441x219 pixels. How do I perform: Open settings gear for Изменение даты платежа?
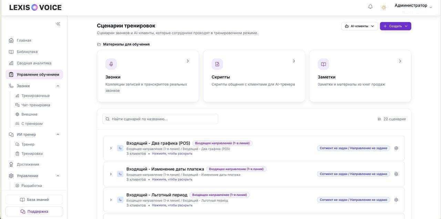pos(396,174)
